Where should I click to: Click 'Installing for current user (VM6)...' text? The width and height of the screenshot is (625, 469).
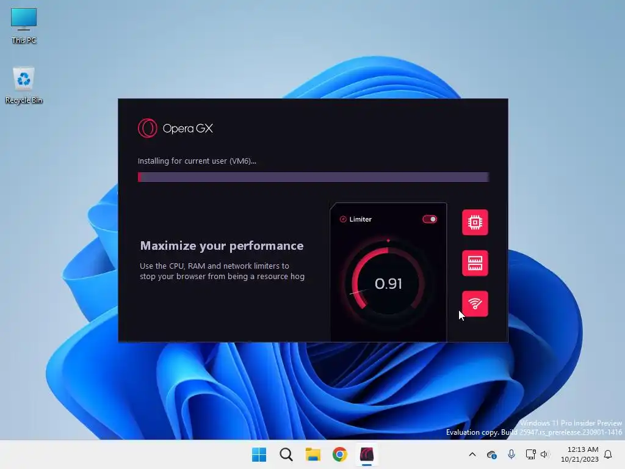click(x=197, y=161)
